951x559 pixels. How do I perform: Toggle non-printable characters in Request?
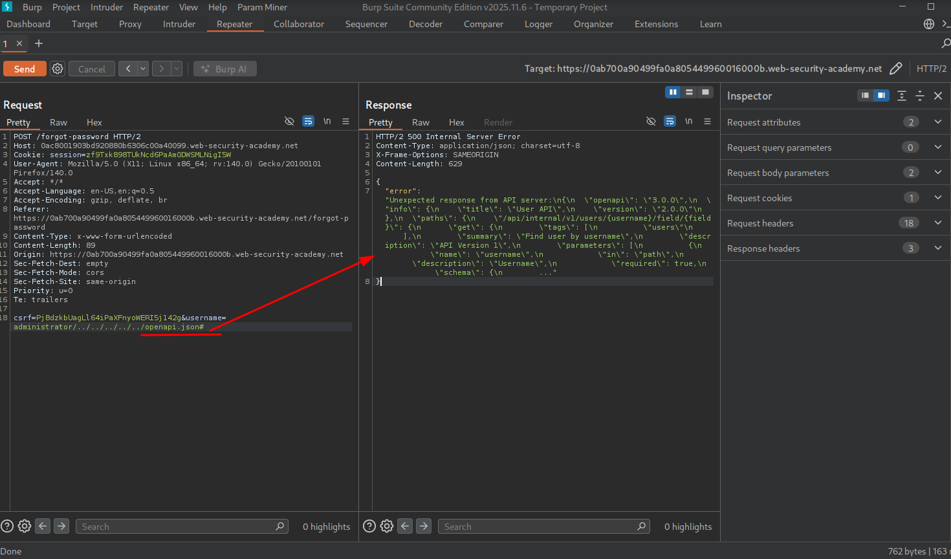[289, 122]
